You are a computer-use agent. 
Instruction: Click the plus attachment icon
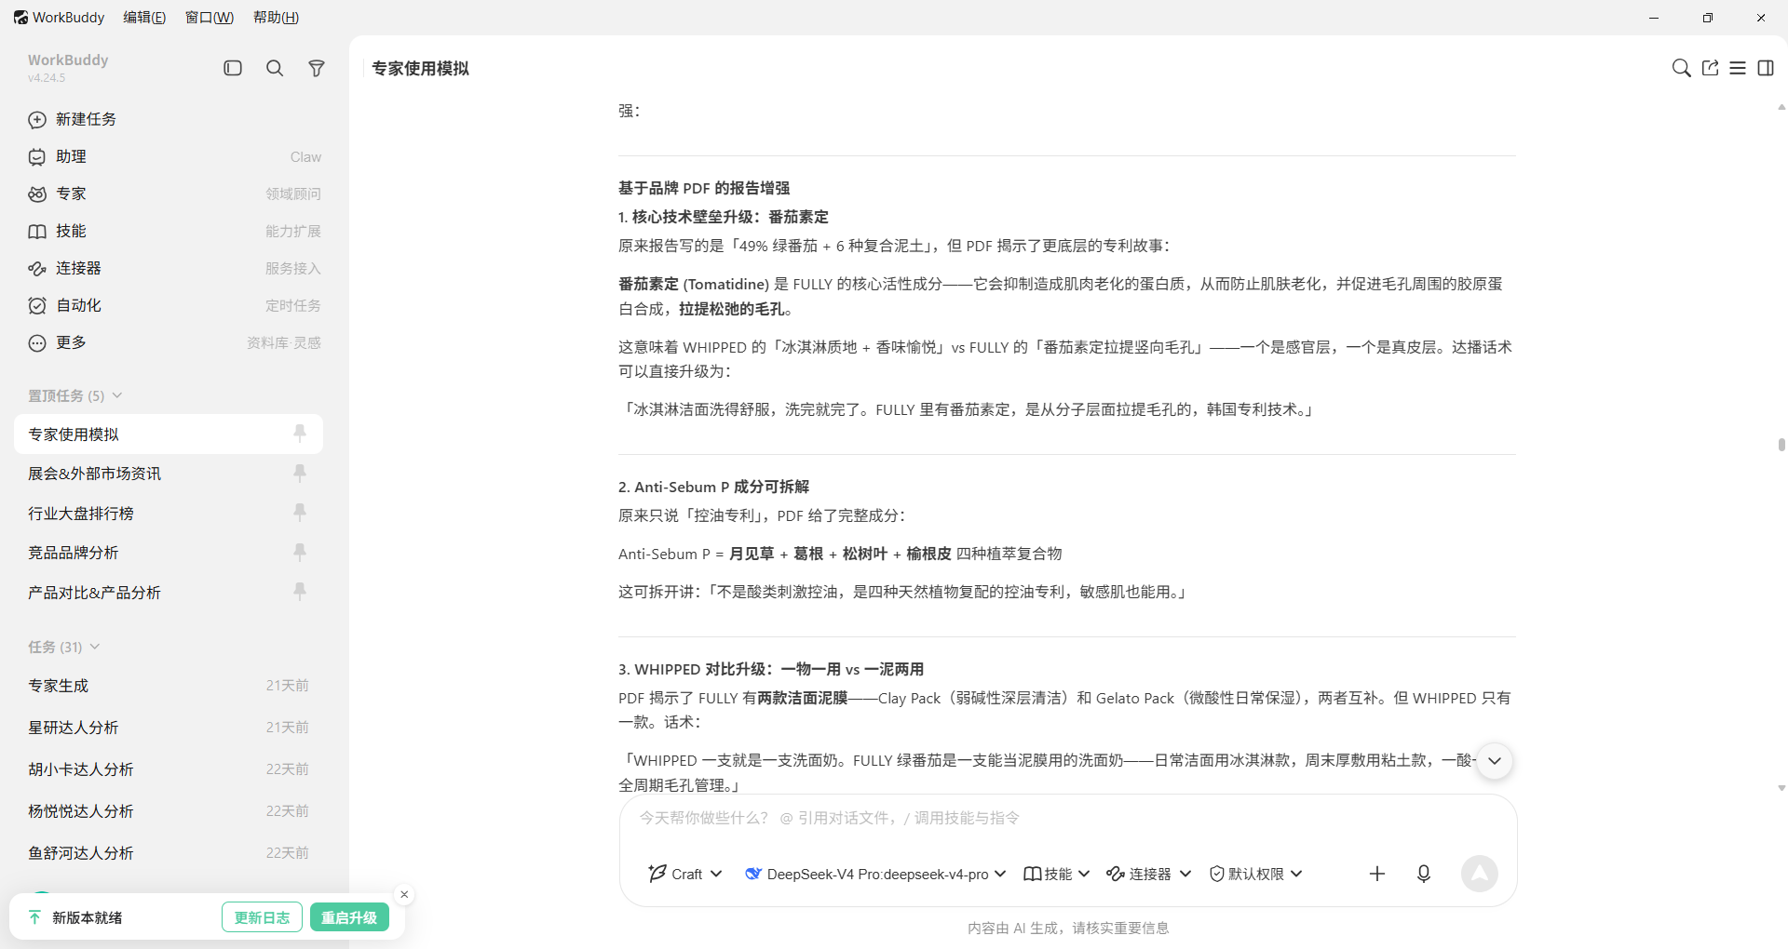coord(1377,874)
